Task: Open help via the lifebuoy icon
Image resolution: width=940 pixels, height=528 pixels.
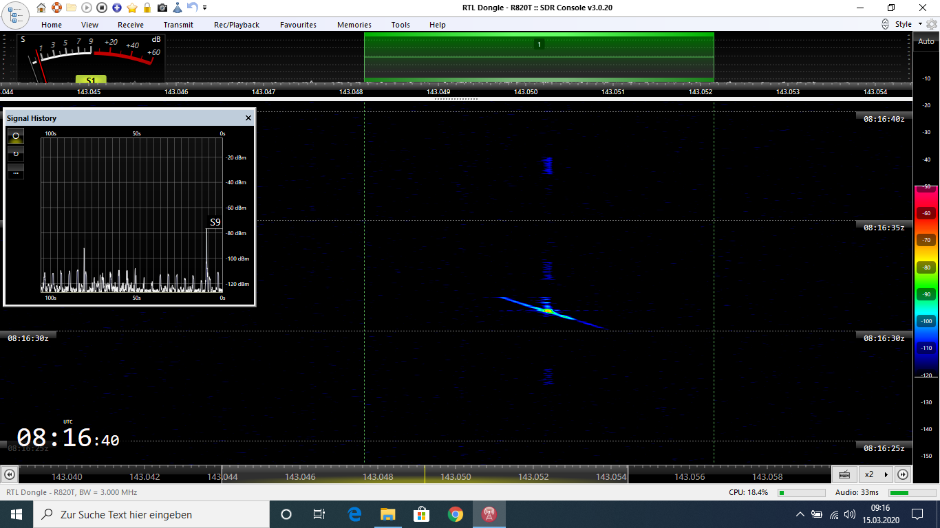Action: click(56, 8)
